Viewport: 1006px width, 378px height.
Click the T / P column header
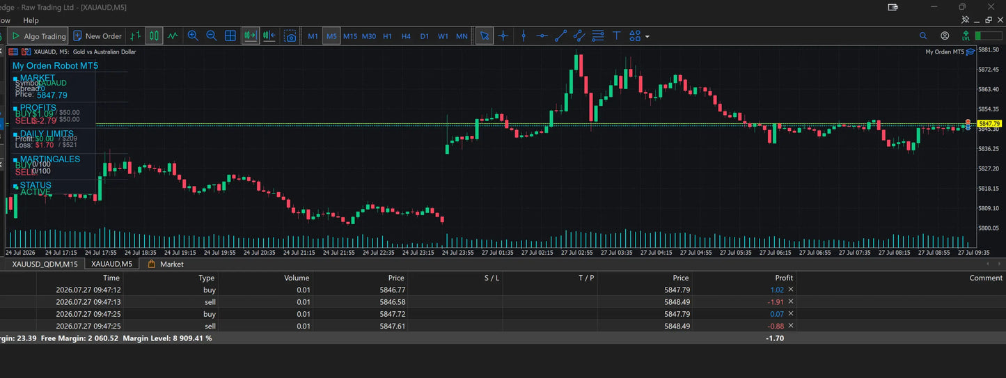(x=551, y=278)
